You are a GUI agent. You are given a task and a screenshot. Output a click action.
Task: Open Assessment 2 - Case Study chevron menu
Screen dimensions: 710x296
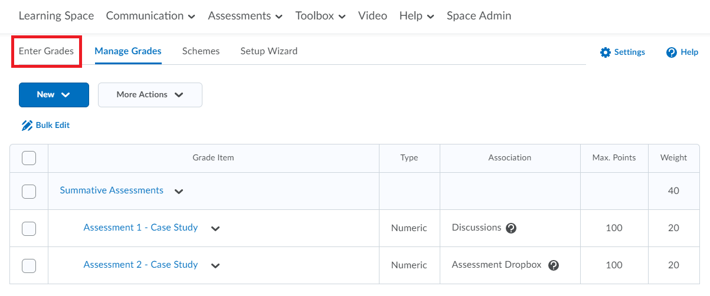click(x=215, y=266)
